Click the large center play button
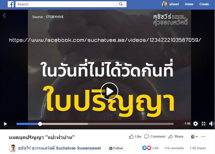Viewport: 215px width, 154px height. (109, 91)
